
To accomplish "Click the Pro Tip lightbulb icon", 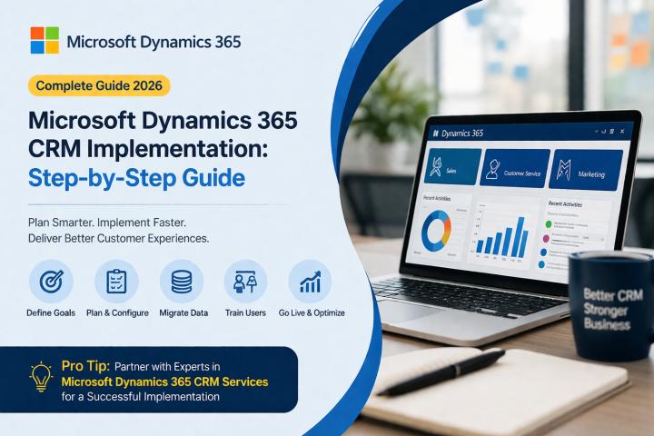I will (x=41, y=378).
